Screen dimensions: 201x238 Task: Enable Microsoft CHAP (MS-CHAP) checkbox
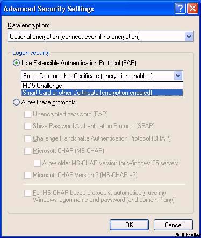[27, 151]
